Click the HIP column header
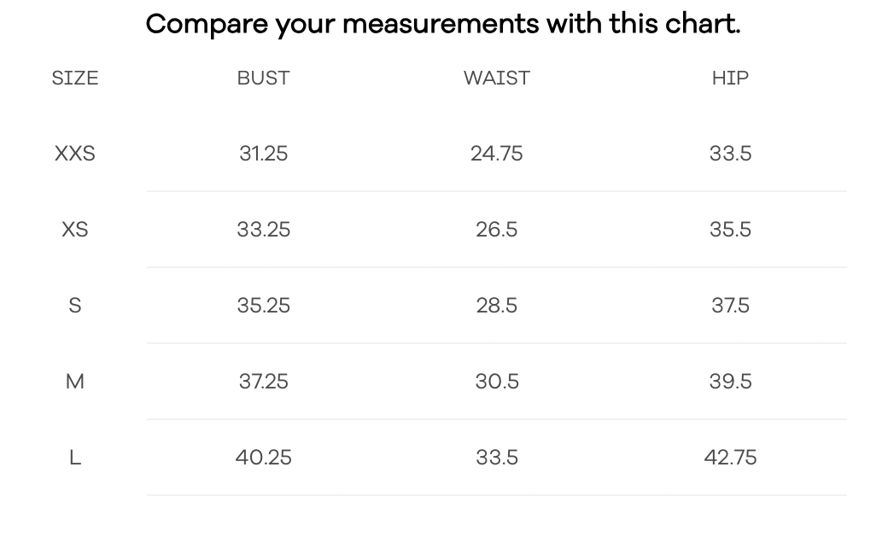 730,79
